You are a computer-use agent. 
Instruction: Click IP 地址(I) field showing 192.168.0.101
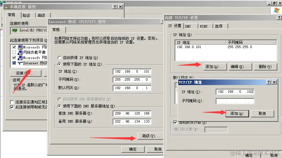point(132,72)
